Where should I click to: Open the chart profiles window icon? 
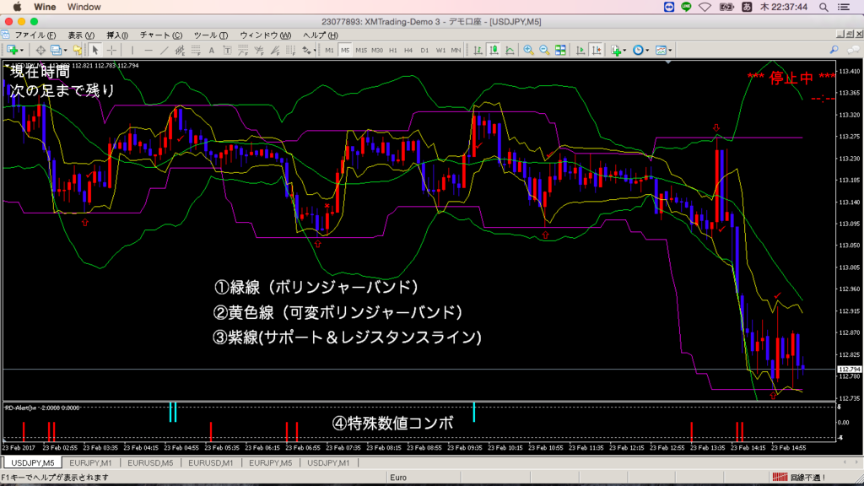tap(57, 50)
